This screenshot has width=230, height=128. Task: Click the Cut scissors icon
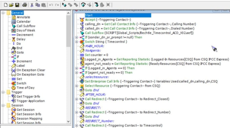pyautogui.click(x=32, y=5)
